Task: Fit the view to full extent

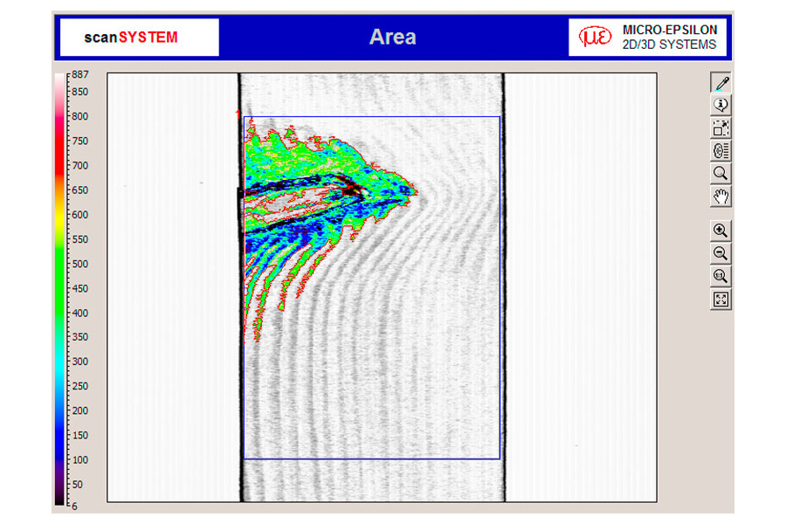Action: pos(720,300)
